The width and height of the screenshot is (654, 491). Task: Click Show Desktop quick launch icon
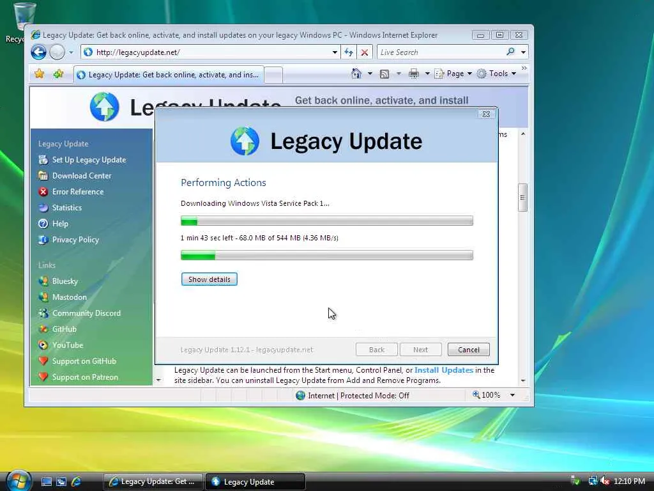47,482
